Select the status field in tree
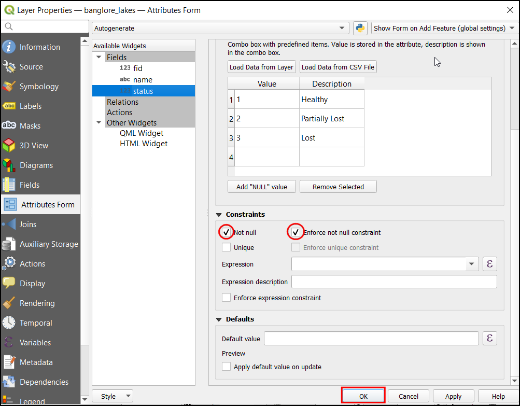 144,91
